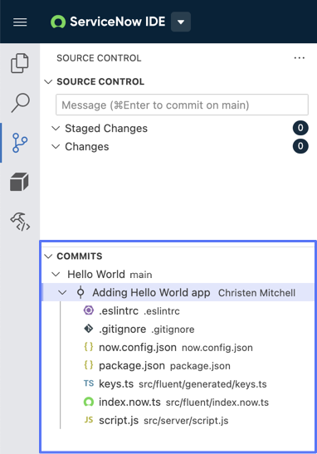Screen dimensions: 317x454
Task: Collapse the Changes group chevron
Action: [56, 147]
